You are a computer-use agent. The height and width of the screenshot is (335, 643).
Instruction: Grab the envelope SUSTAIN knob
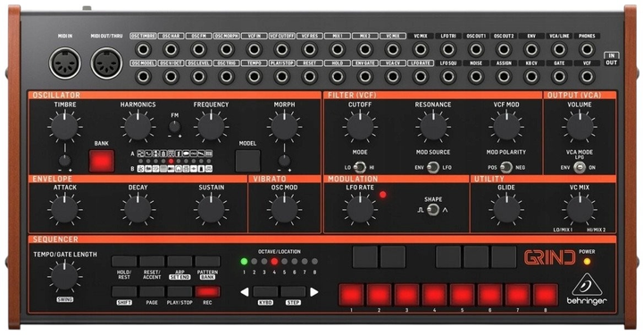(x=211, y=210)
